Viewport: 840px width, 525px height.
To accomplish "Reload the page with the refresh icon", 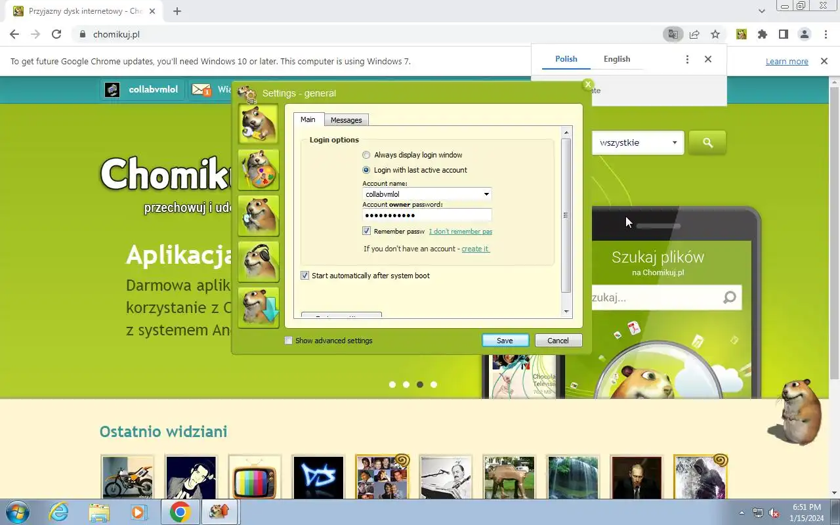I will (56, 34).
